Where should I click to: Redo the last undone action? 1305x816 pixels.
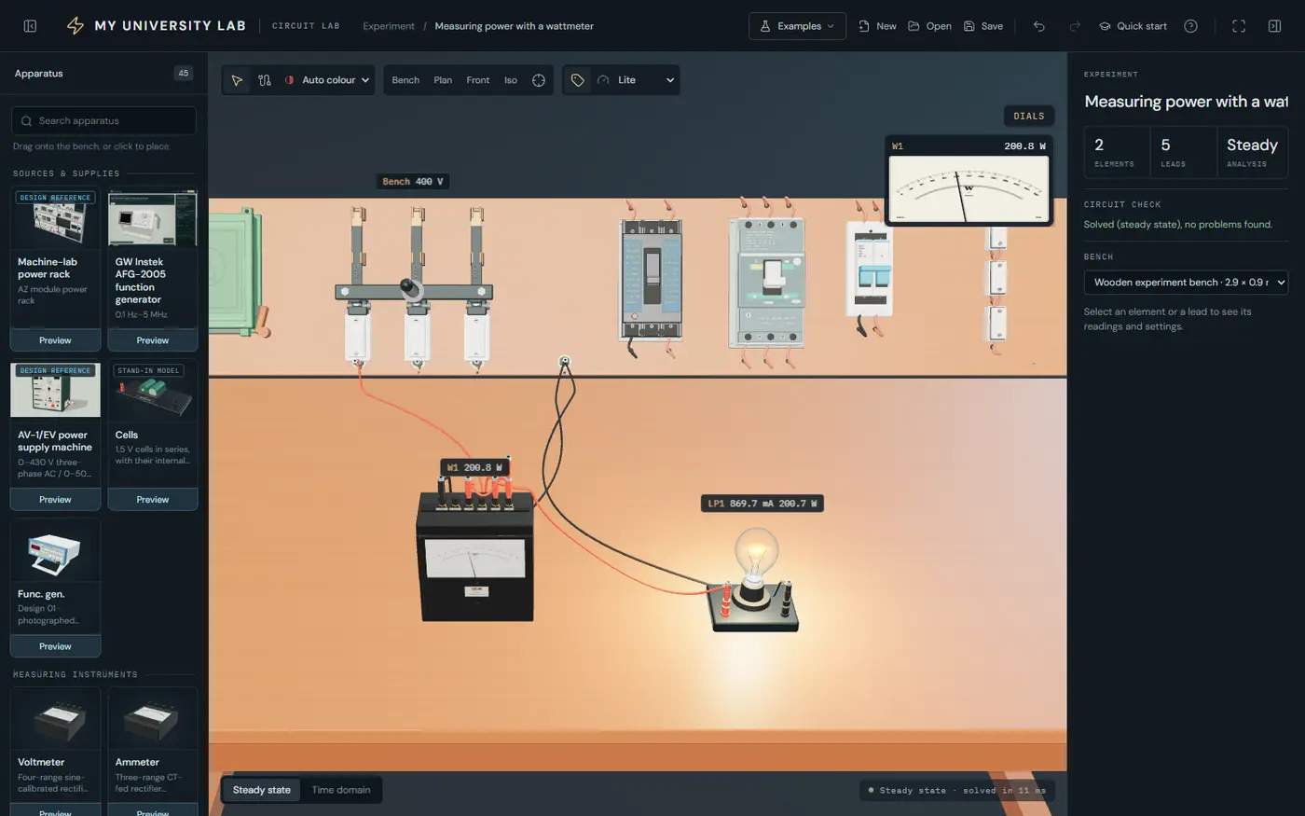(1075, 26)
